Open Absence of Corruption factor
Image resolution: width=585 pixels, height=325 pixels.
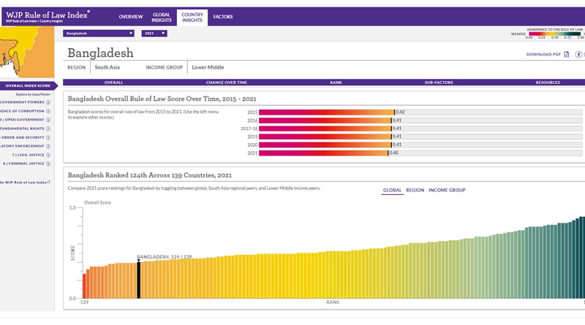coord(22,111)
